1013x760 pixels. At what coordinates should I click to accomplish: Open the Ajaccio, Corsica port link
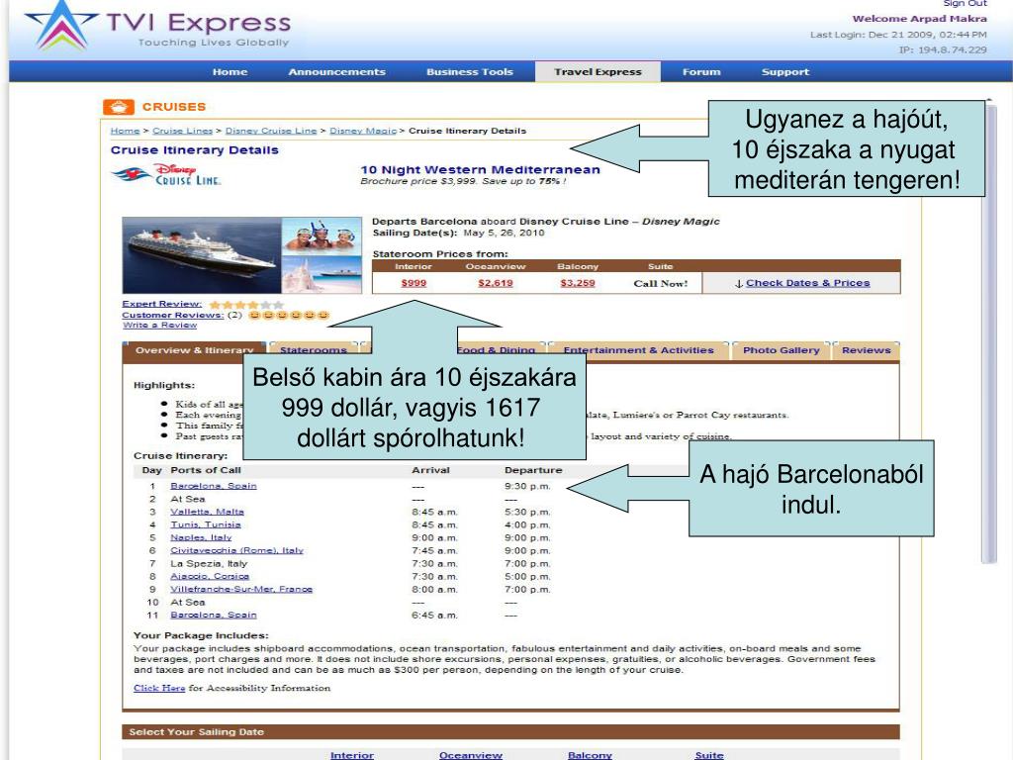coord(210,577)
